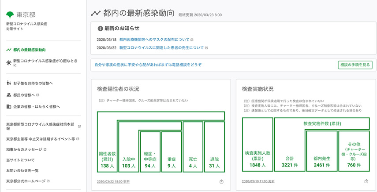Click the people icon beside 都民の皆様へ
This screenshot has height=192, width=377.
[9, 95]
